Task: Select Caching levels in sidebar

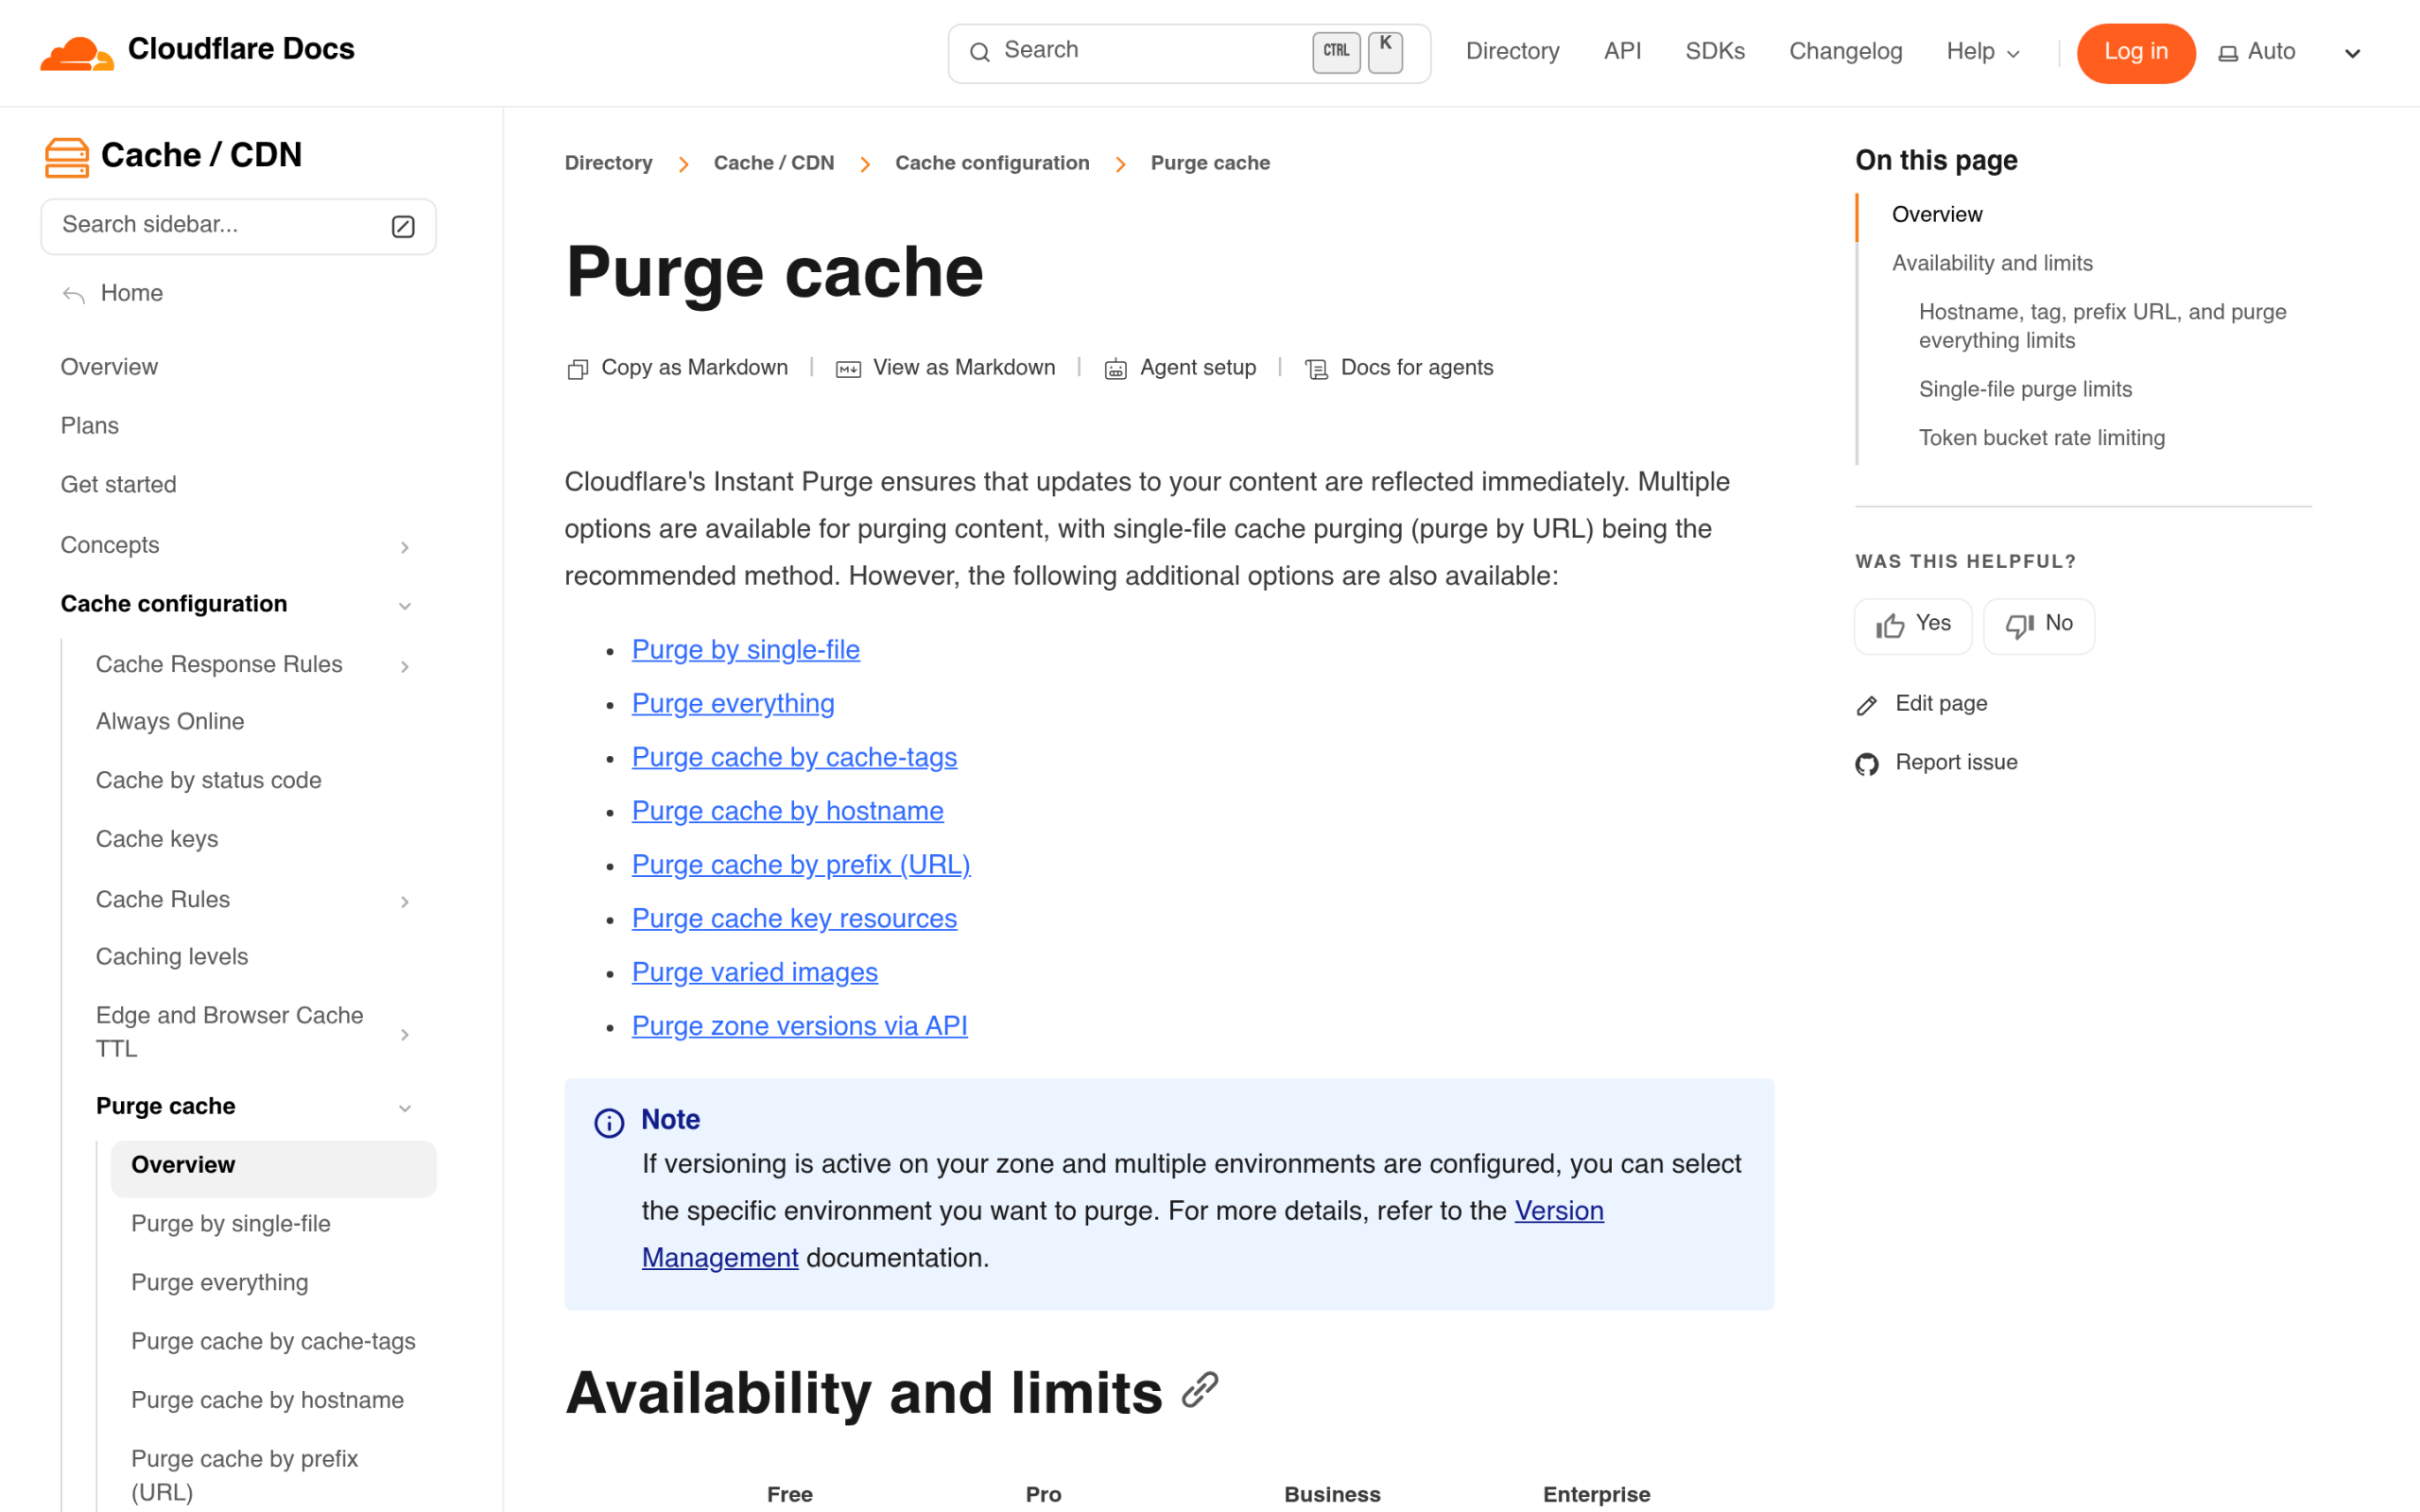Action: [171, 958]
